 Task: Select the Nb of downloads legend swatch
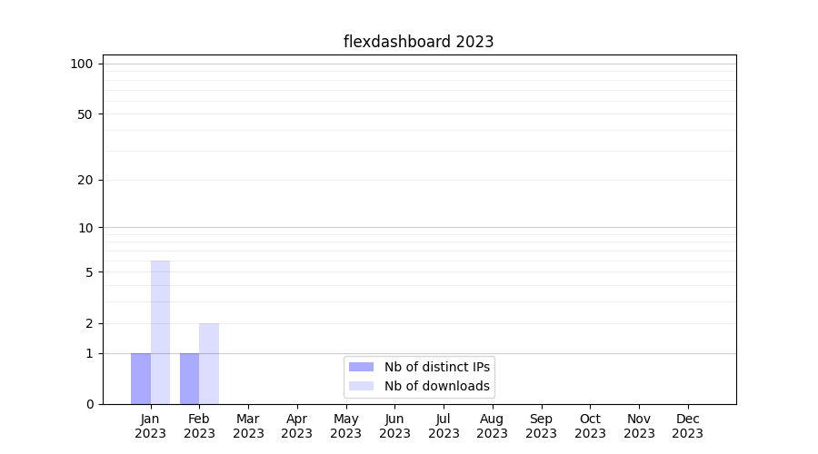[x=361, y=386]
